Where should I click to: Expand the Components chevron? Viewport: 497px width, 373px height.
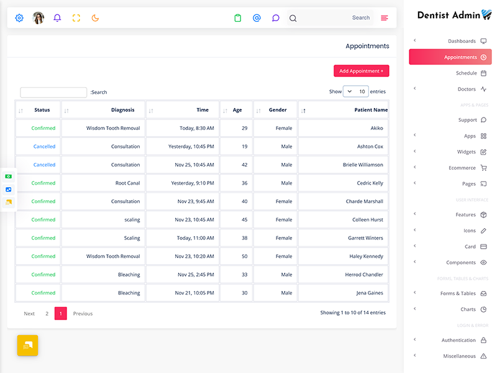click(414, 261)
